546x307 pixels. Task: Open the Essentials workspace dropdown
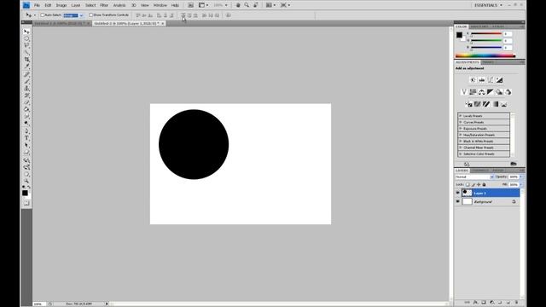tap(489, 5)
